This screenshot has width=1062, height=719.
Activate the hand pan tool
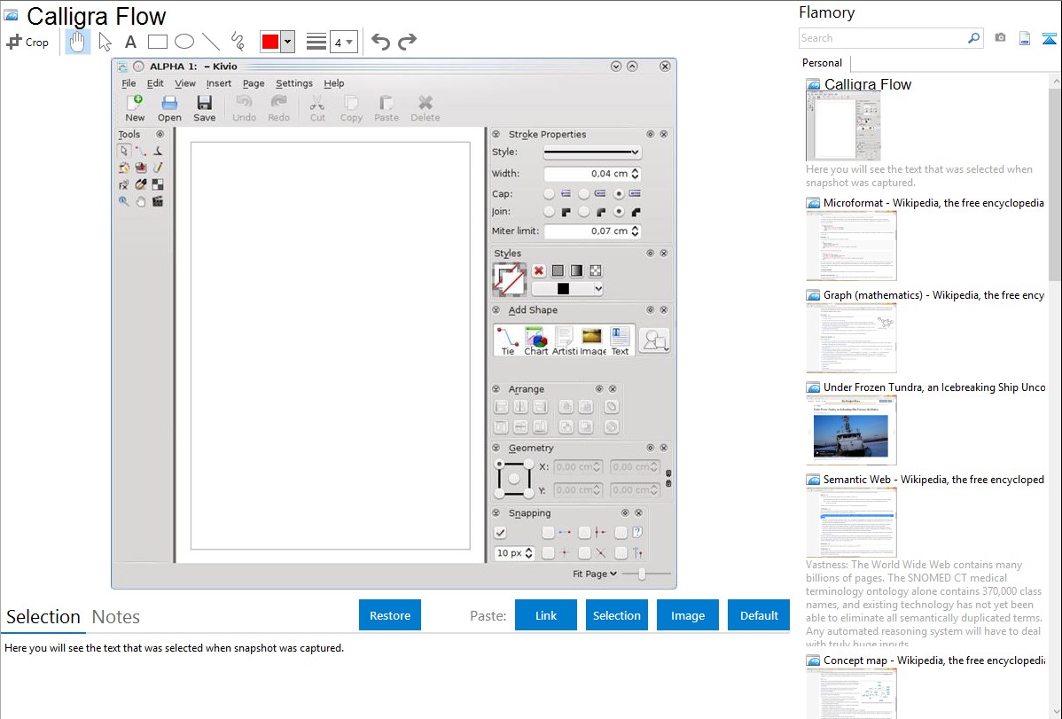pos(78,42)
